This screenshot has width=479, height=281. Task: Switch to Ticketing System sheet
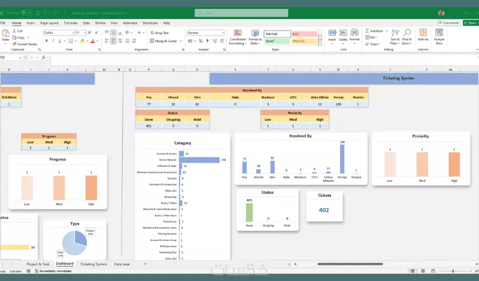point(93,264)
